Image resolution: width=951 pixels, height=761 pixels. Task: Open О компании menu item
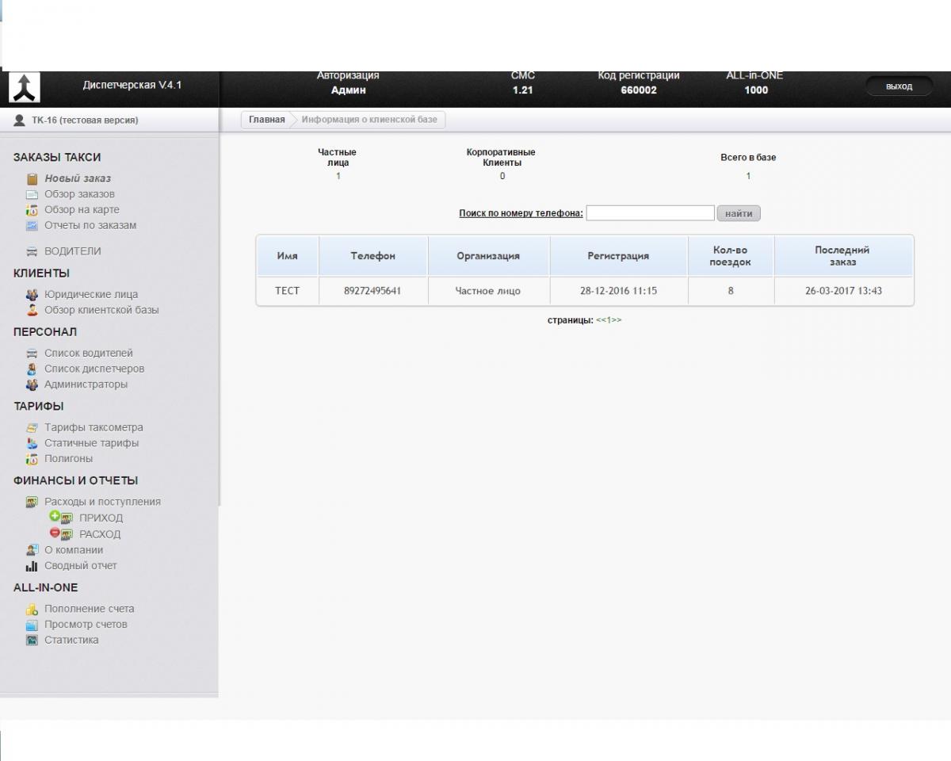74,550
